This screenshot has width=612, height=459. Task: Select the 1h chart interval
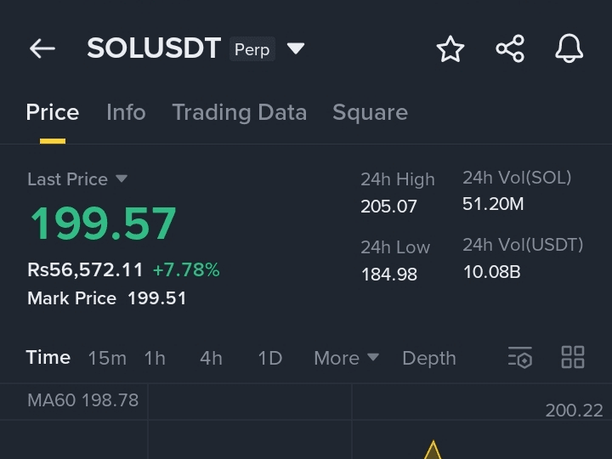tap(155, 359)
